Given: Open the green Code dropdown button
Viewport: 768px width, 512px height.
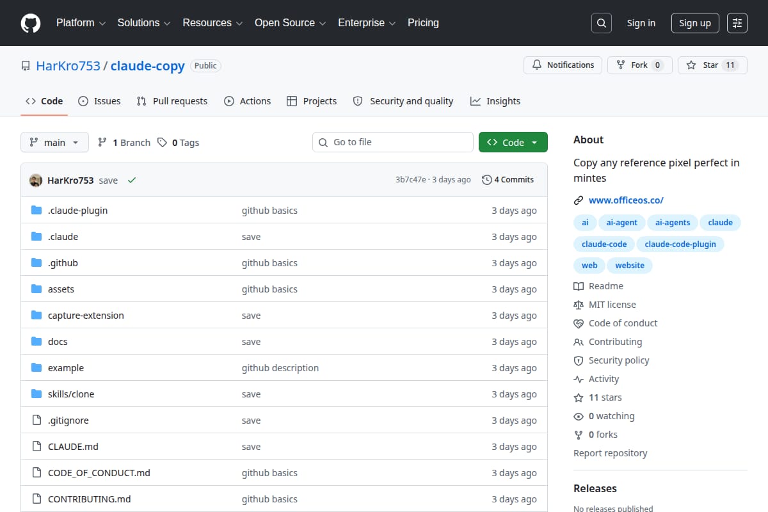Looking at the screenshot, I should coord(513,143).
